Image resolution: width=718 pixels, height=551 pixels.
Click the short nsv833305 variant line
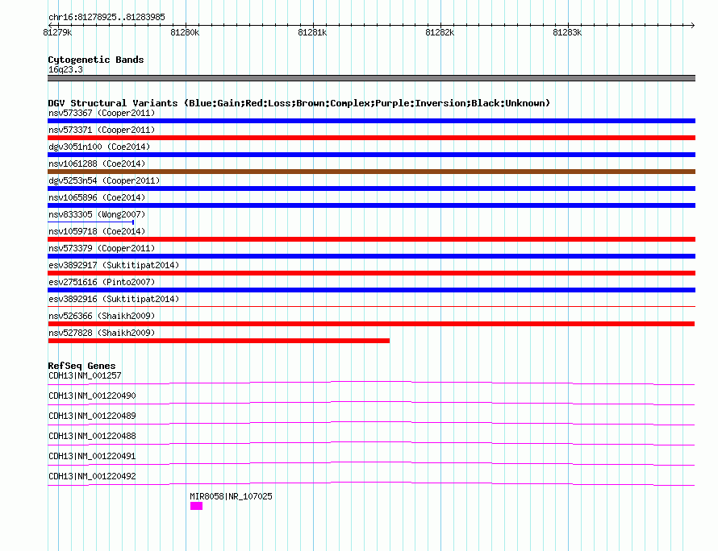pos(90,222)
